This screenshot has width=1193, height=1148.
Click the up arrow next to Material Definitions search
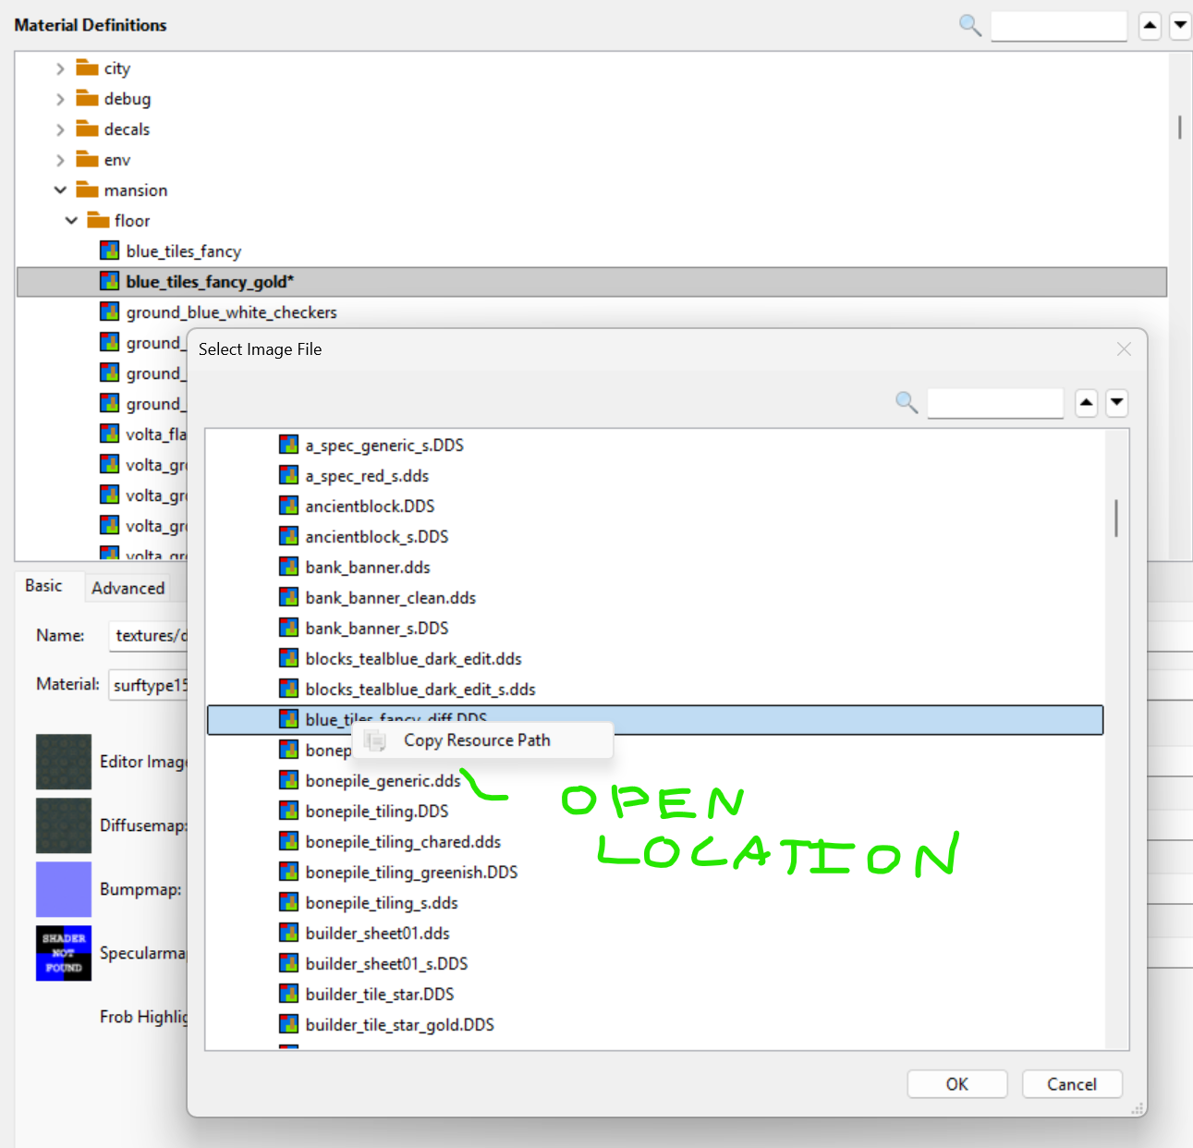coord(1150,26)
